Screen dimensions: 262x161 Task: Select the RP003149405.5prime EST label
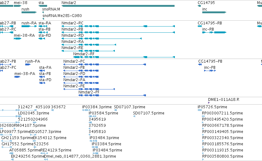pos(223,132)
